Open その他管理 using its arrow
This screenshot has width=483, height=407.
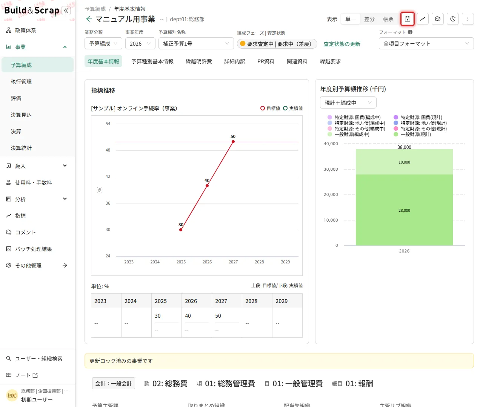65,266
